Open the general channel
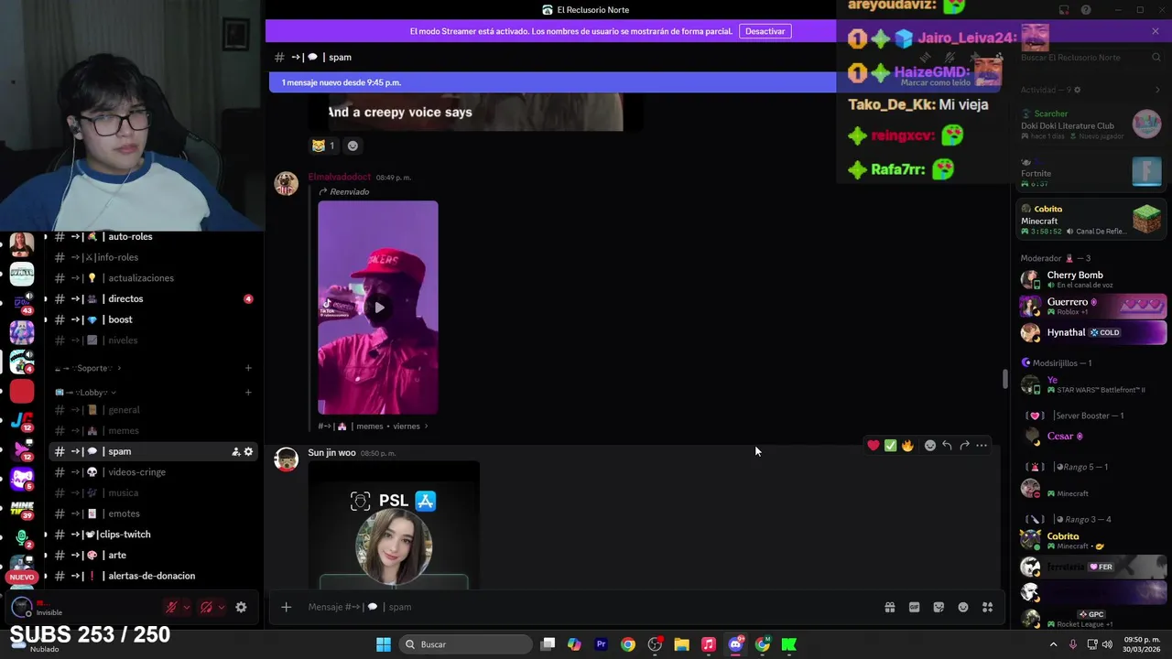 tap(152, 410)
